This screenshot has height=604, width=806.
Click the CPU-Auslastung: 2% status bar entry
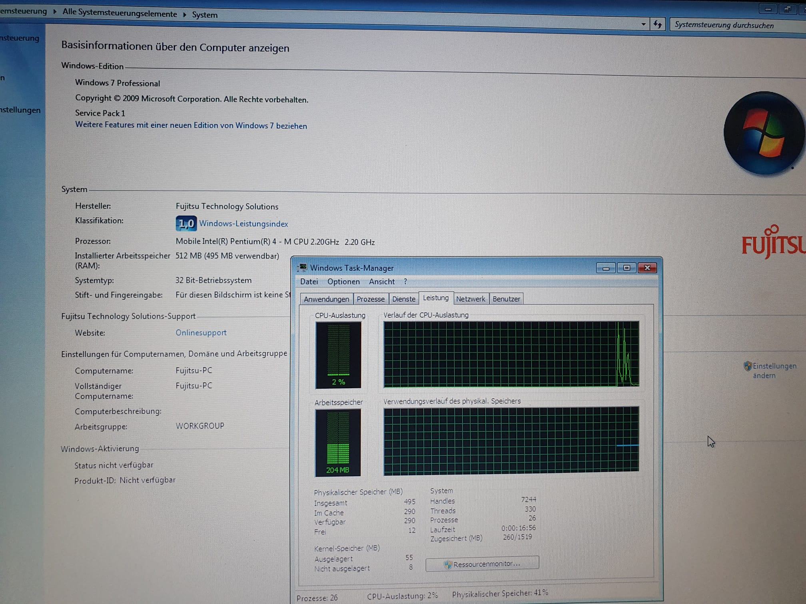tap(403, 596)
